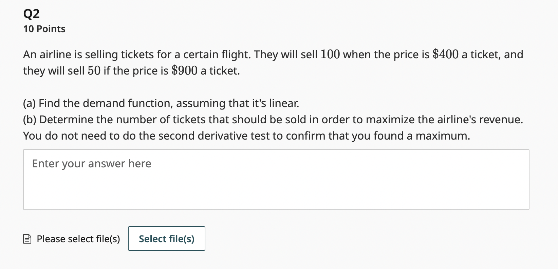Focus the 'Enter your answer here' box

pos(276,180)
